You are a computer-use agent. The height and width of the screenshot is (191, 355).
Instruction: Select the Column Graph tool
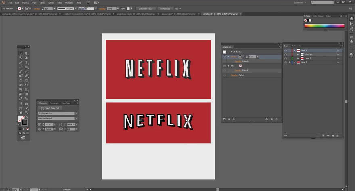[26, 103]
